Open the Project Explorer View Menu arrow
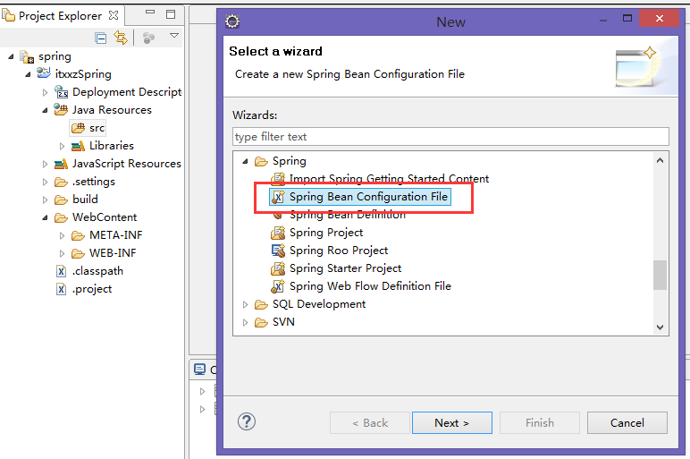 coord(174,35)
